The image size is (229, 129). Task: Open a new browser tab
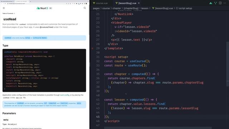tap(30, 1)
